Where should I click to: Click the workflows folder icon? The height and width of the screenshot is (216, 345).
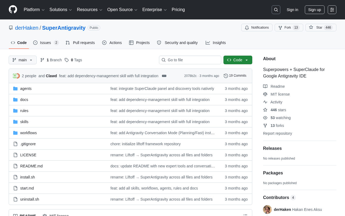click(15, 133)
